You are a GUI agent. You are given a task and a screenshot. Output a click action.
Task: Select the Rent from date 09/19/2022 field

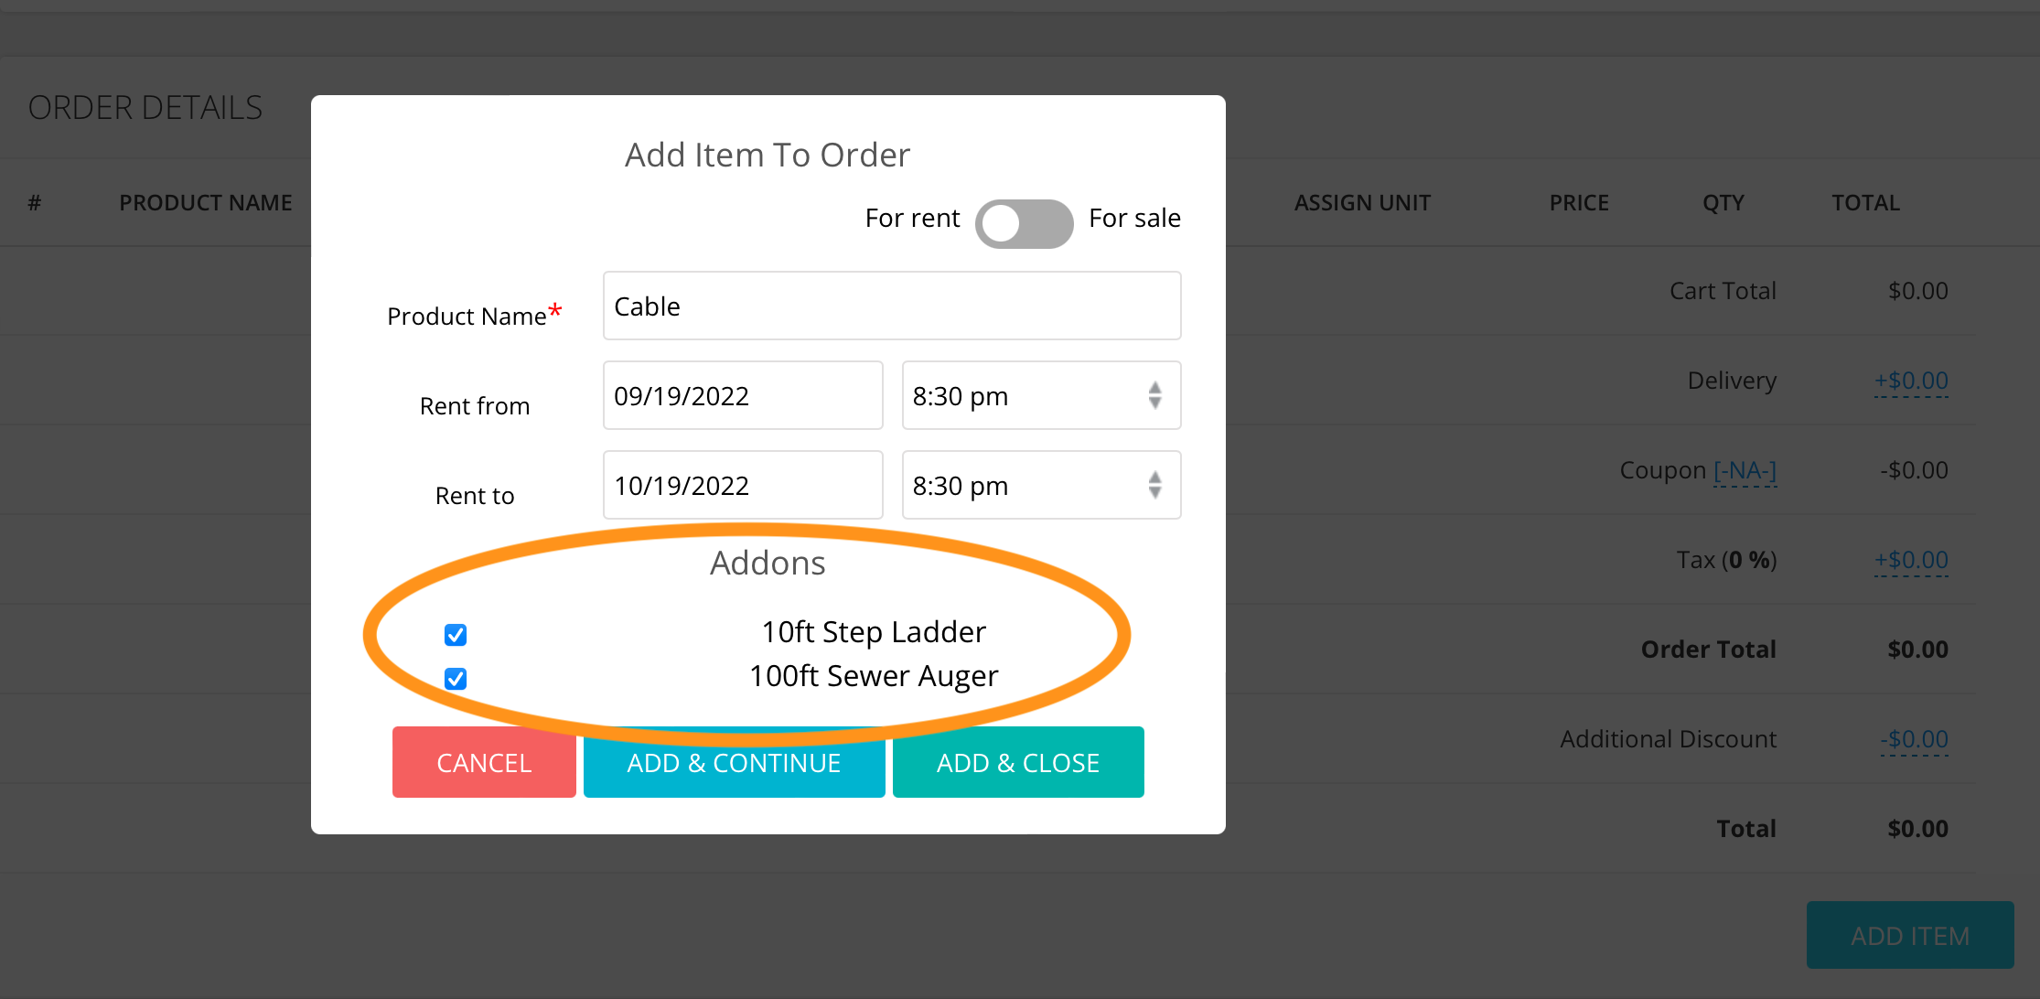point(743,395)
